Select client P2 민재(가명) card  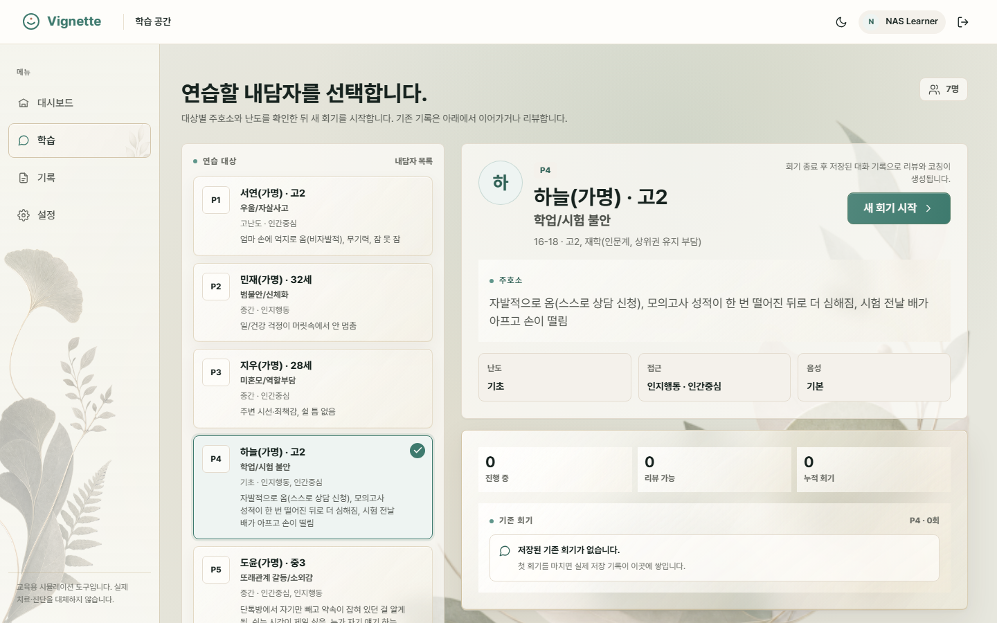tap(313, 303)
